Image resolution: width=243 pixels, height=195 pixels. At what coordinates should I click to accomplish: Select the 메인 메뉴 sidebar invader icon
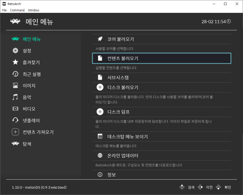[x=15, y=39]
